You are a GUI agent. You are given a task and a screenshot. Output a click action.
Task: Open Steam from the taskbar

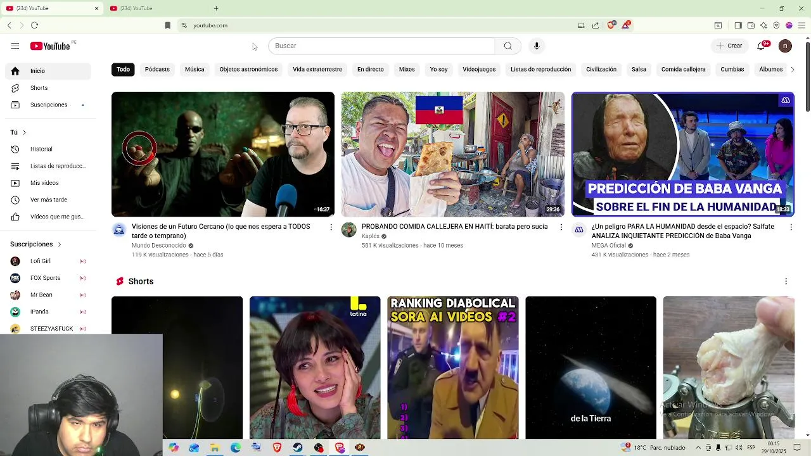tap(298, 447)
